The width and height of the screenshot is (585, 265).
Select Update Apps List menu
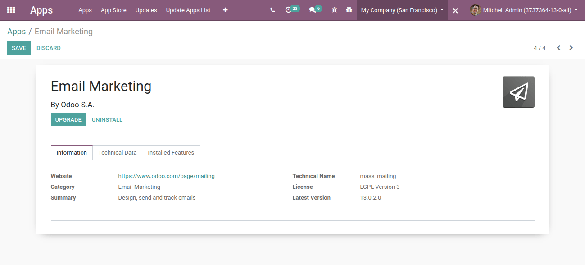[x=188, y=10]
